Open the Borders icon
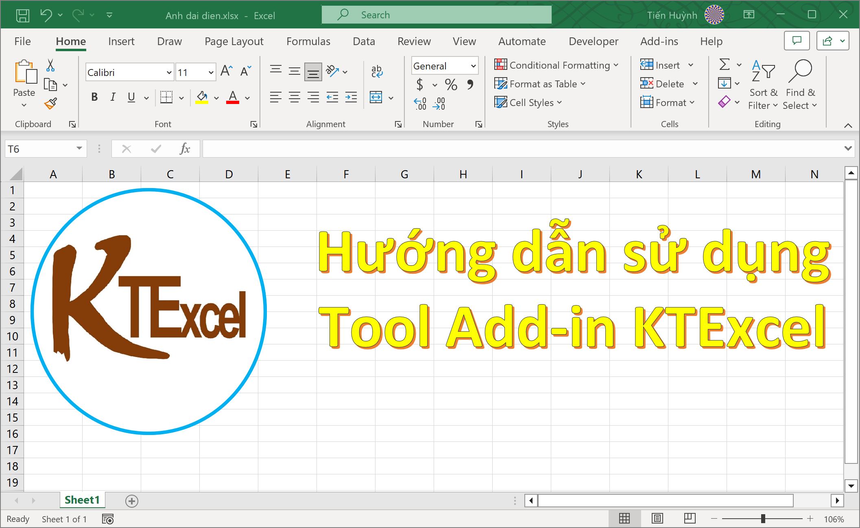The width and height of the screenshot is (860, 528). [x=166, y=97]
